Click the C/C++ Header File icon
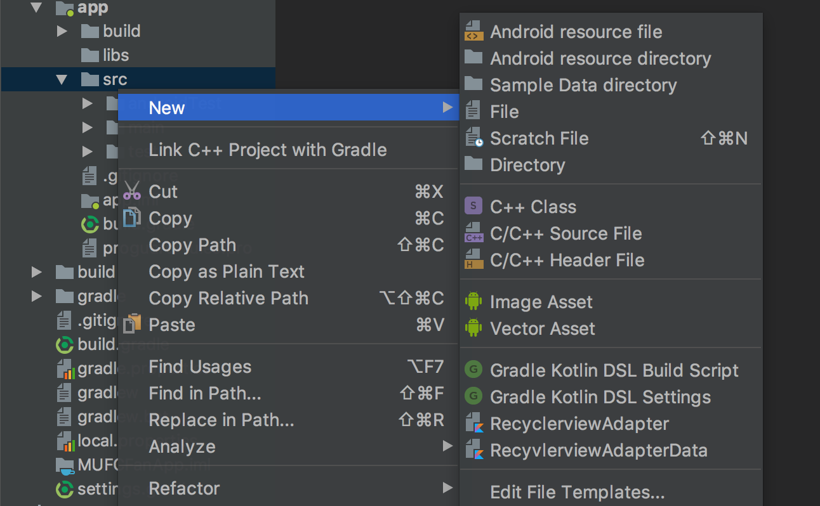 pyautogui.click(x=473, y=260)
